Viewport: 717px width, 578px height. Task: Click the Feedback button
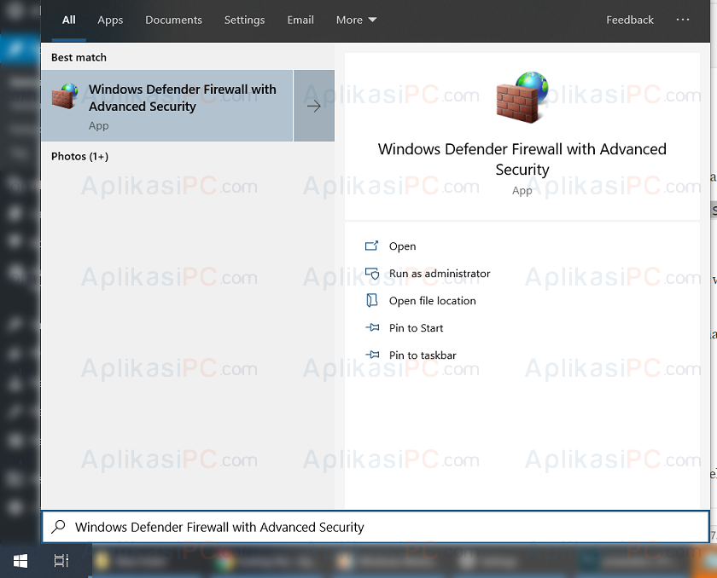click(630, 20)
